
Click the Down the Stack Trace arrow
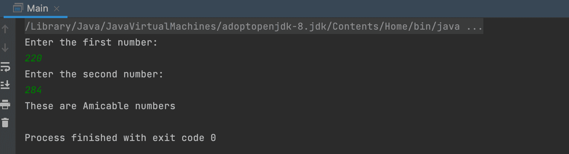pyautogui.click(x=5, y=48)
